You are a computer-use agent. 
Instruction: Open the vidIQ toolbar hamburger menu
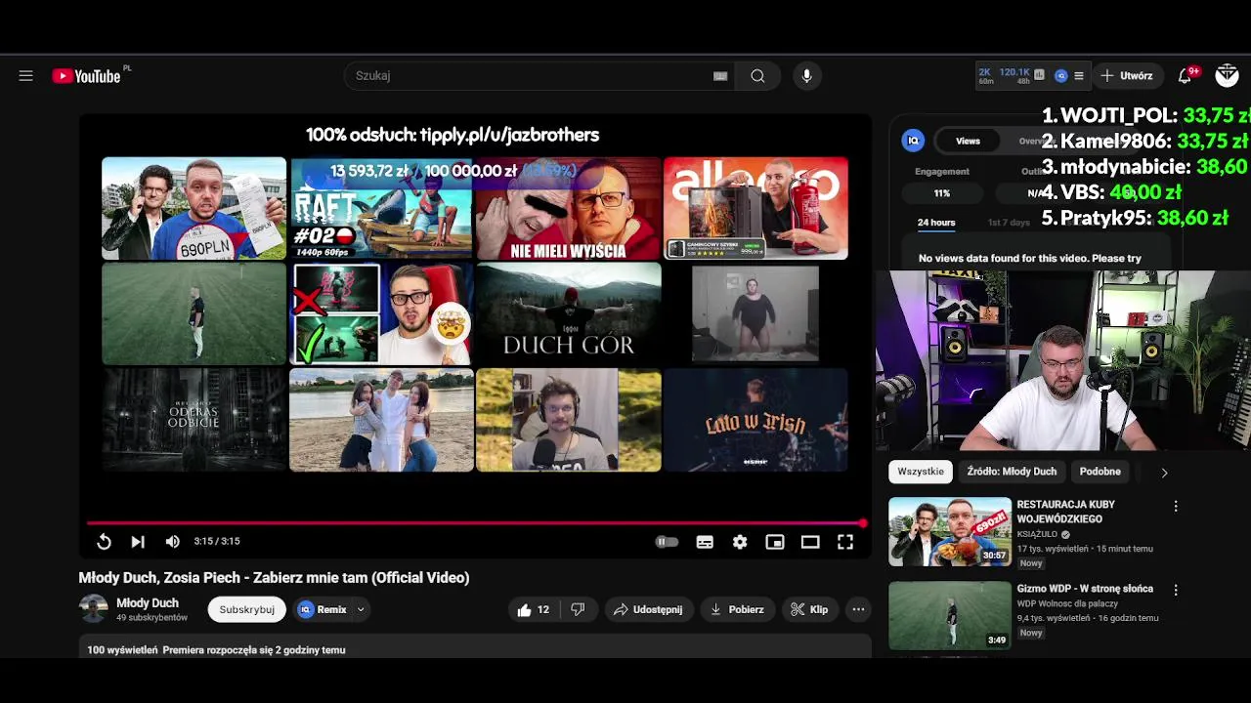pos(1079,75)
